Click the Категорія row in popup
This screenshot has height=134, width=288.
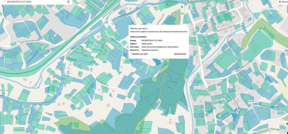tap(154, 47)
